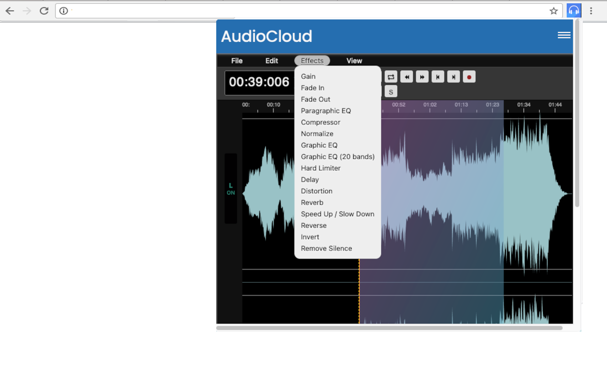607x379 pixels.
Task: Open the View menu
Action: click(x=354, y=61)
